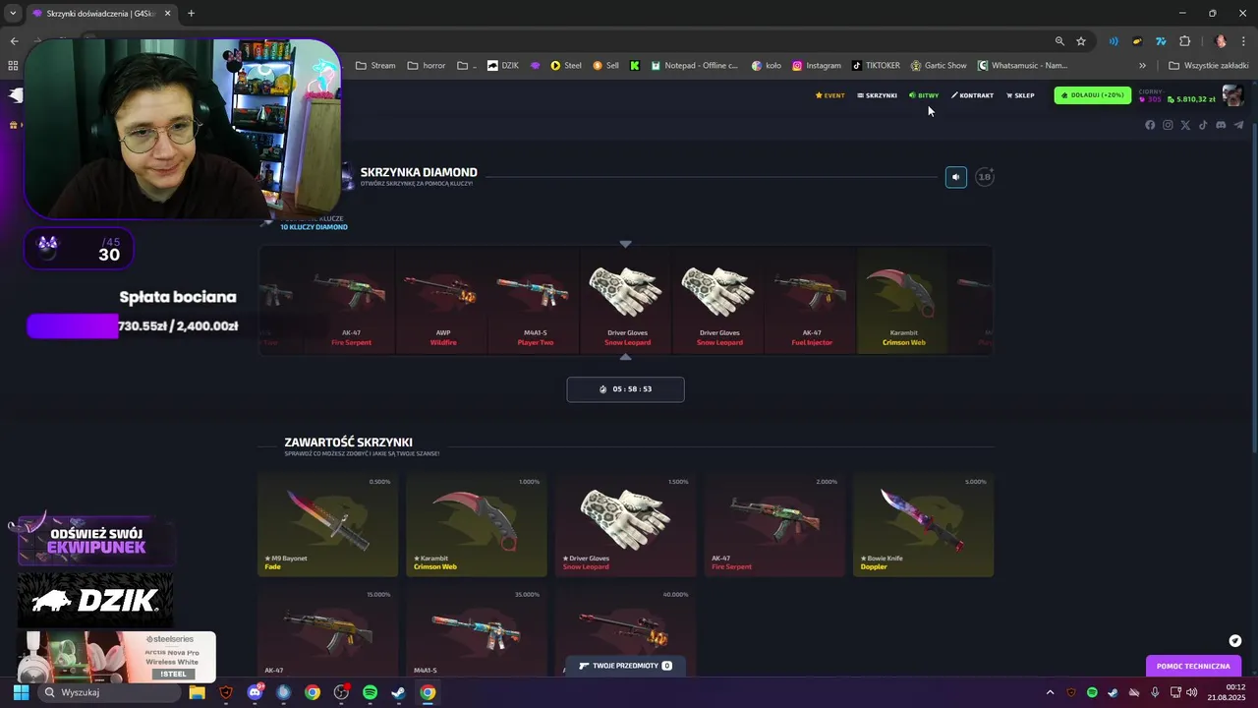Screen dimensions: 1258x708
Task: Go back with browser back arrow
Action: pyautogui.click(x=14, y=41)
